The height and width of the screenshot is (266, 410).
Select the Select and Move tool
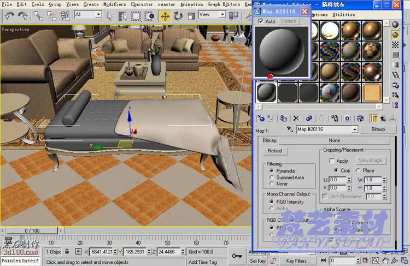tap(165, 16)
